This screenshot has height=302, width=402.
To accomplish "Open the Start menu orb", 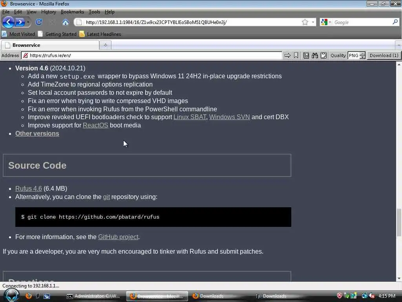I will point(11,296).
